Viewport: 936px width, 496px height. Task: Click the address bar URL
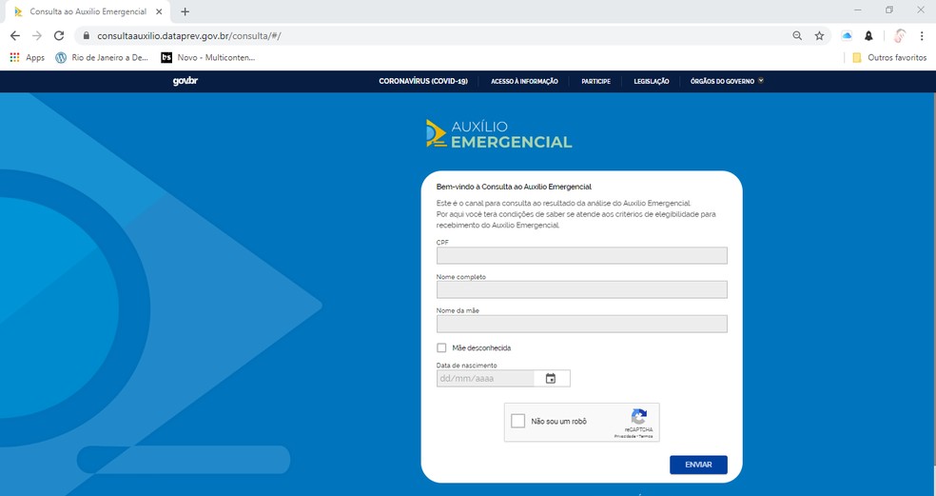click(188, 36)
